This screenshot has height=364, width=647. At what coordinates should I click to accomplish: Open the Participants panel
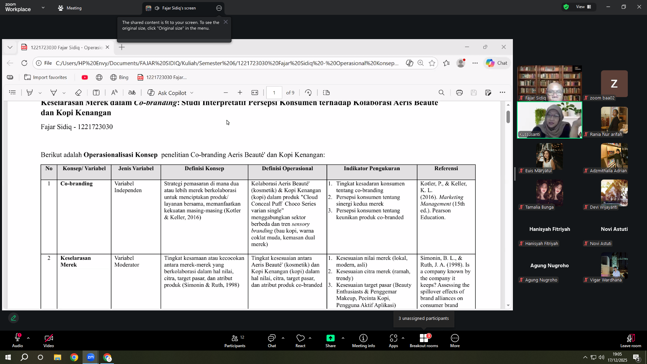235,340
